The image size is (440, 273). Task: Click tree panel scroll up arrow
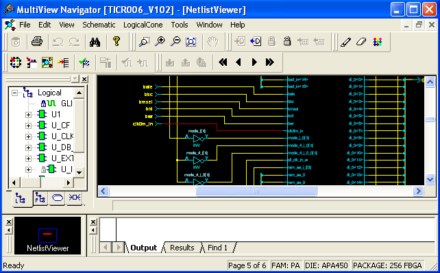(x=79, y=93)
